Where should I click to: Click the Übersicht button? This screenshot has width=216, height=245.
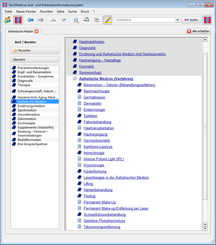pyautogui.click(x=35, y=60)
